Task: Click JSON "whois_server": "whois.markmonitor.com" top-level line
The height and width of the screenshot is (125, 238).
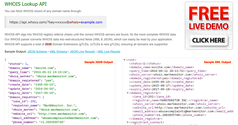Action: (42, 76)
